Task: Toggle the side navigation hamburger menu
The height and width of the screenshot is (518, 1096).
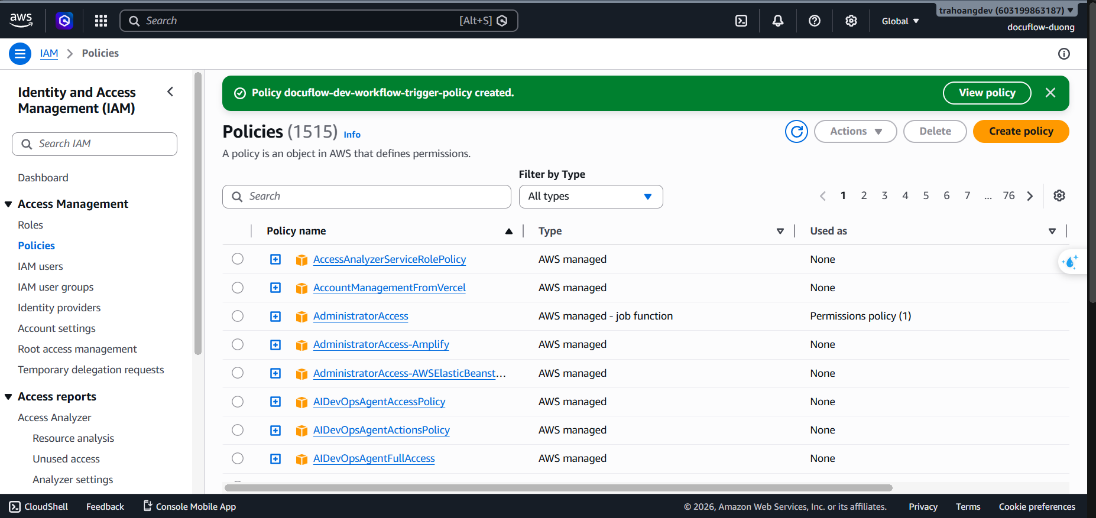Action: point(20,54)
